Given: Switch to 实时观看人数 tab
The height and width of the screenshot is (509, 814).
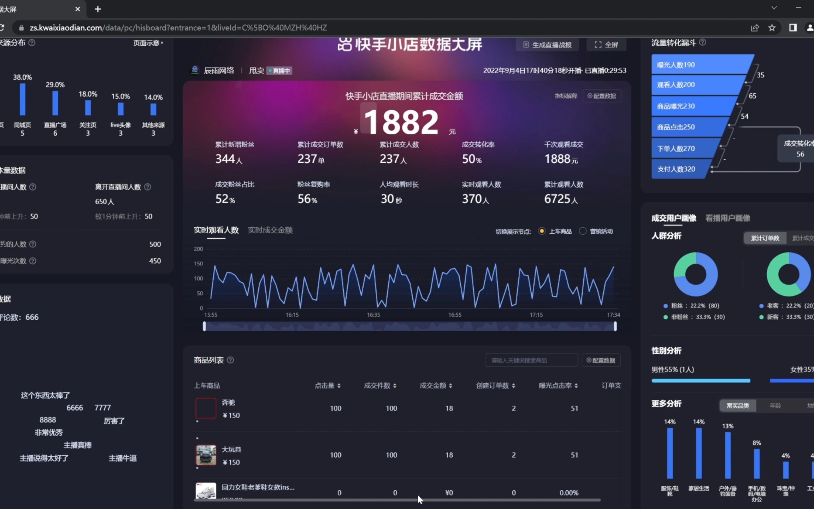Looking at the screenshot, I should (216, 230).
